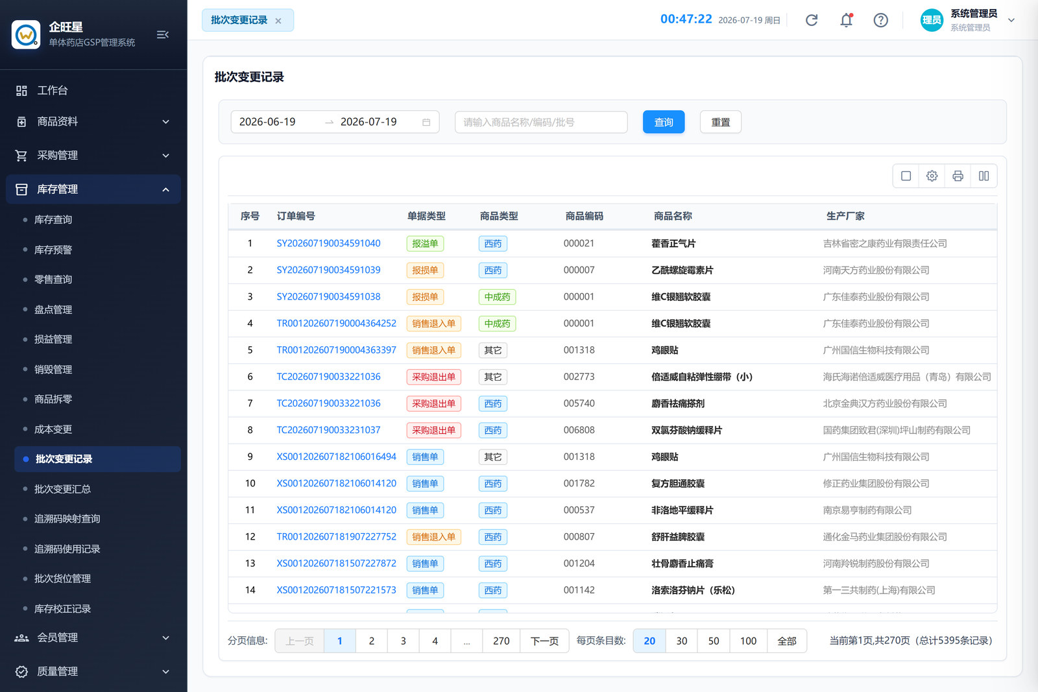Screen dimensions: 1038x692
Task: Click the 商品资料 sidebar icon
Action: [21, 122]
